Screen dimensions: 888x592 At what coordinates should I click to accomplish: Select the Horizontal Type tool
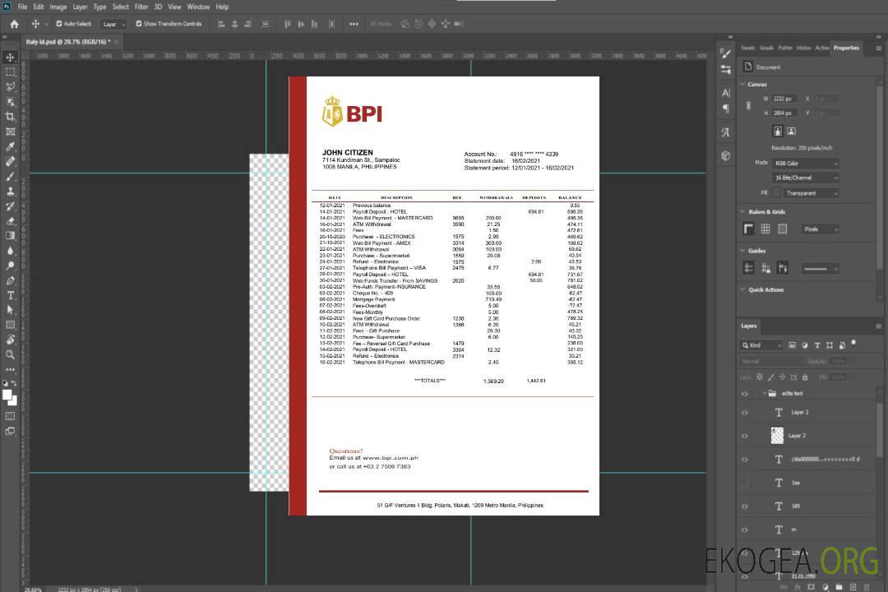tap(10, 295)
